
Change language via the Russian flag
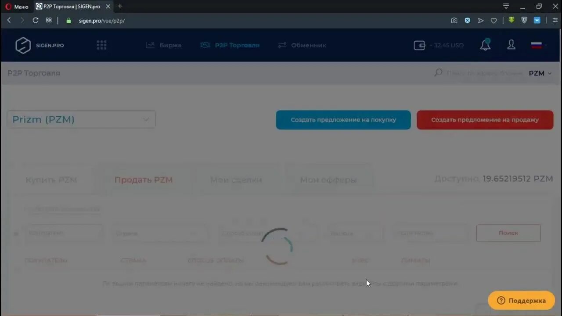(x=537, y=45)
